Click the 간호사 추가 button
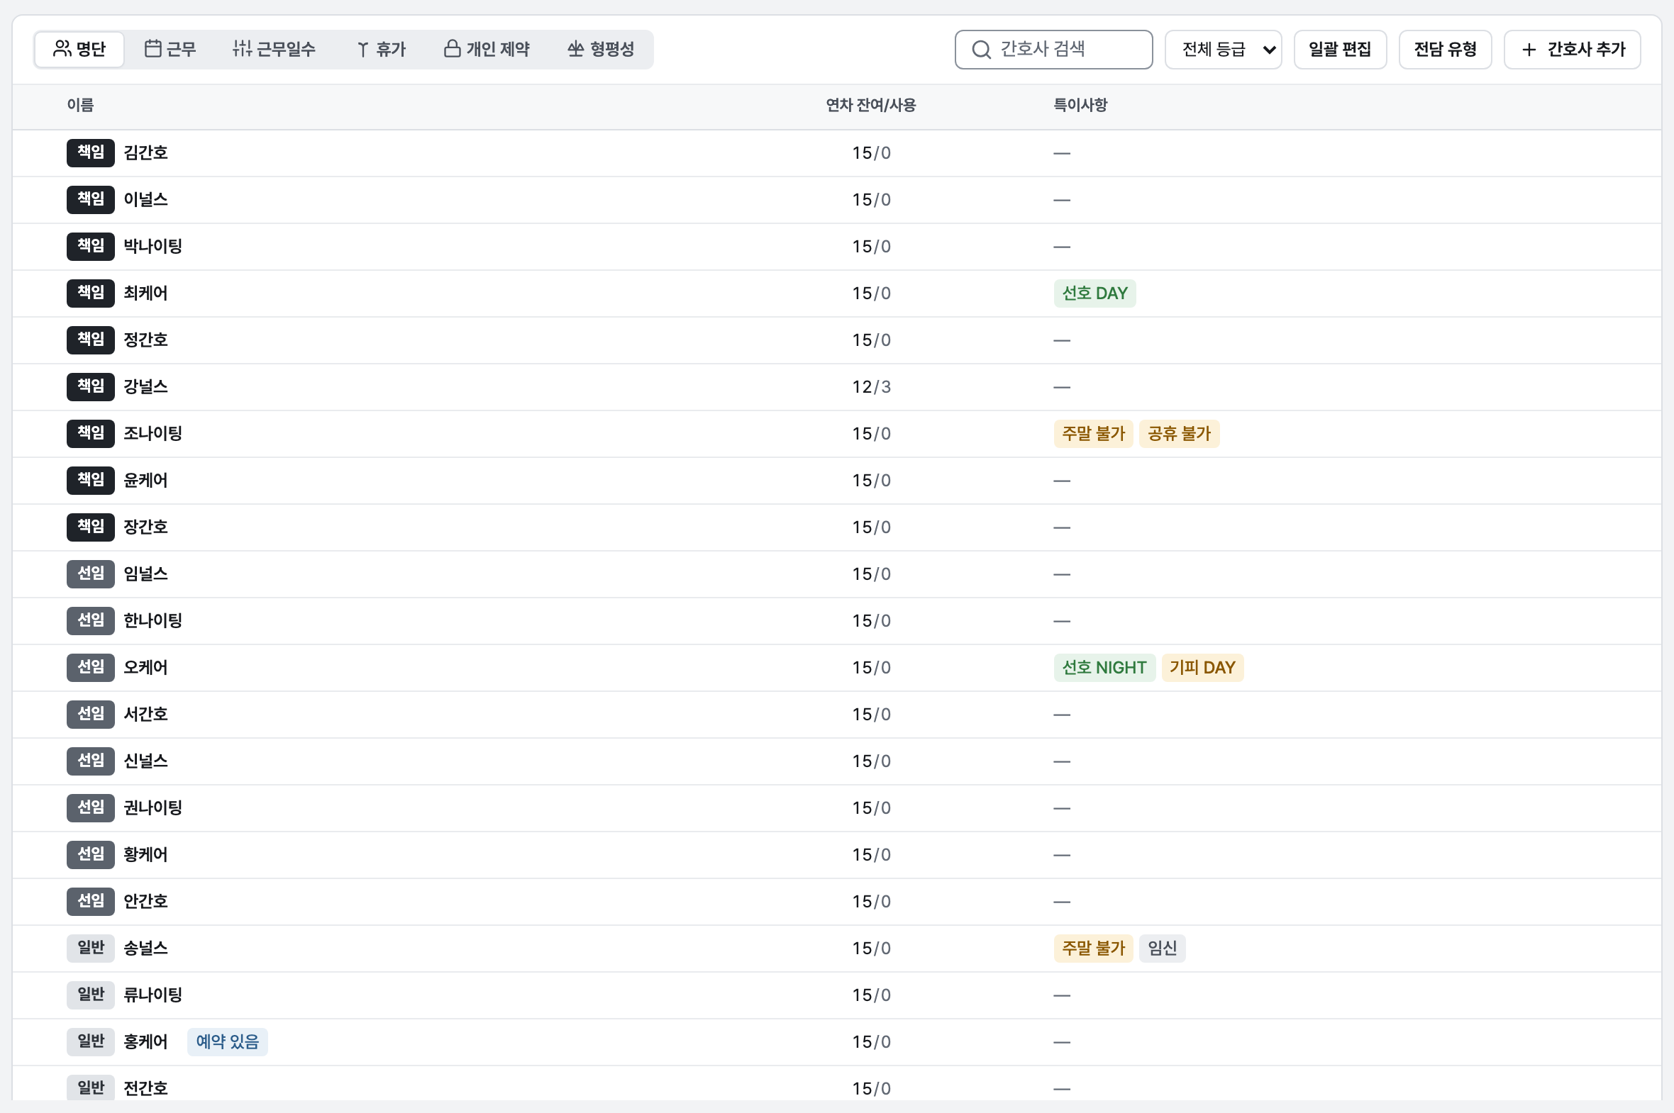This screenshot has width=1674, height=1113. click(x=1573, y=50)
